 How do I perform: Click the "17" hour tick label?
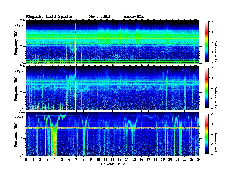coord(148,159)
